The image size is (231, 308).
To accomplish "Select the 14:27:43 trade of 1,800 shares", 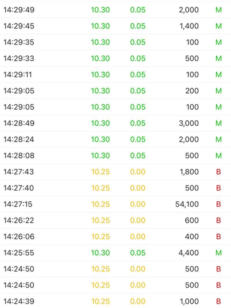I will coord(115,172).
